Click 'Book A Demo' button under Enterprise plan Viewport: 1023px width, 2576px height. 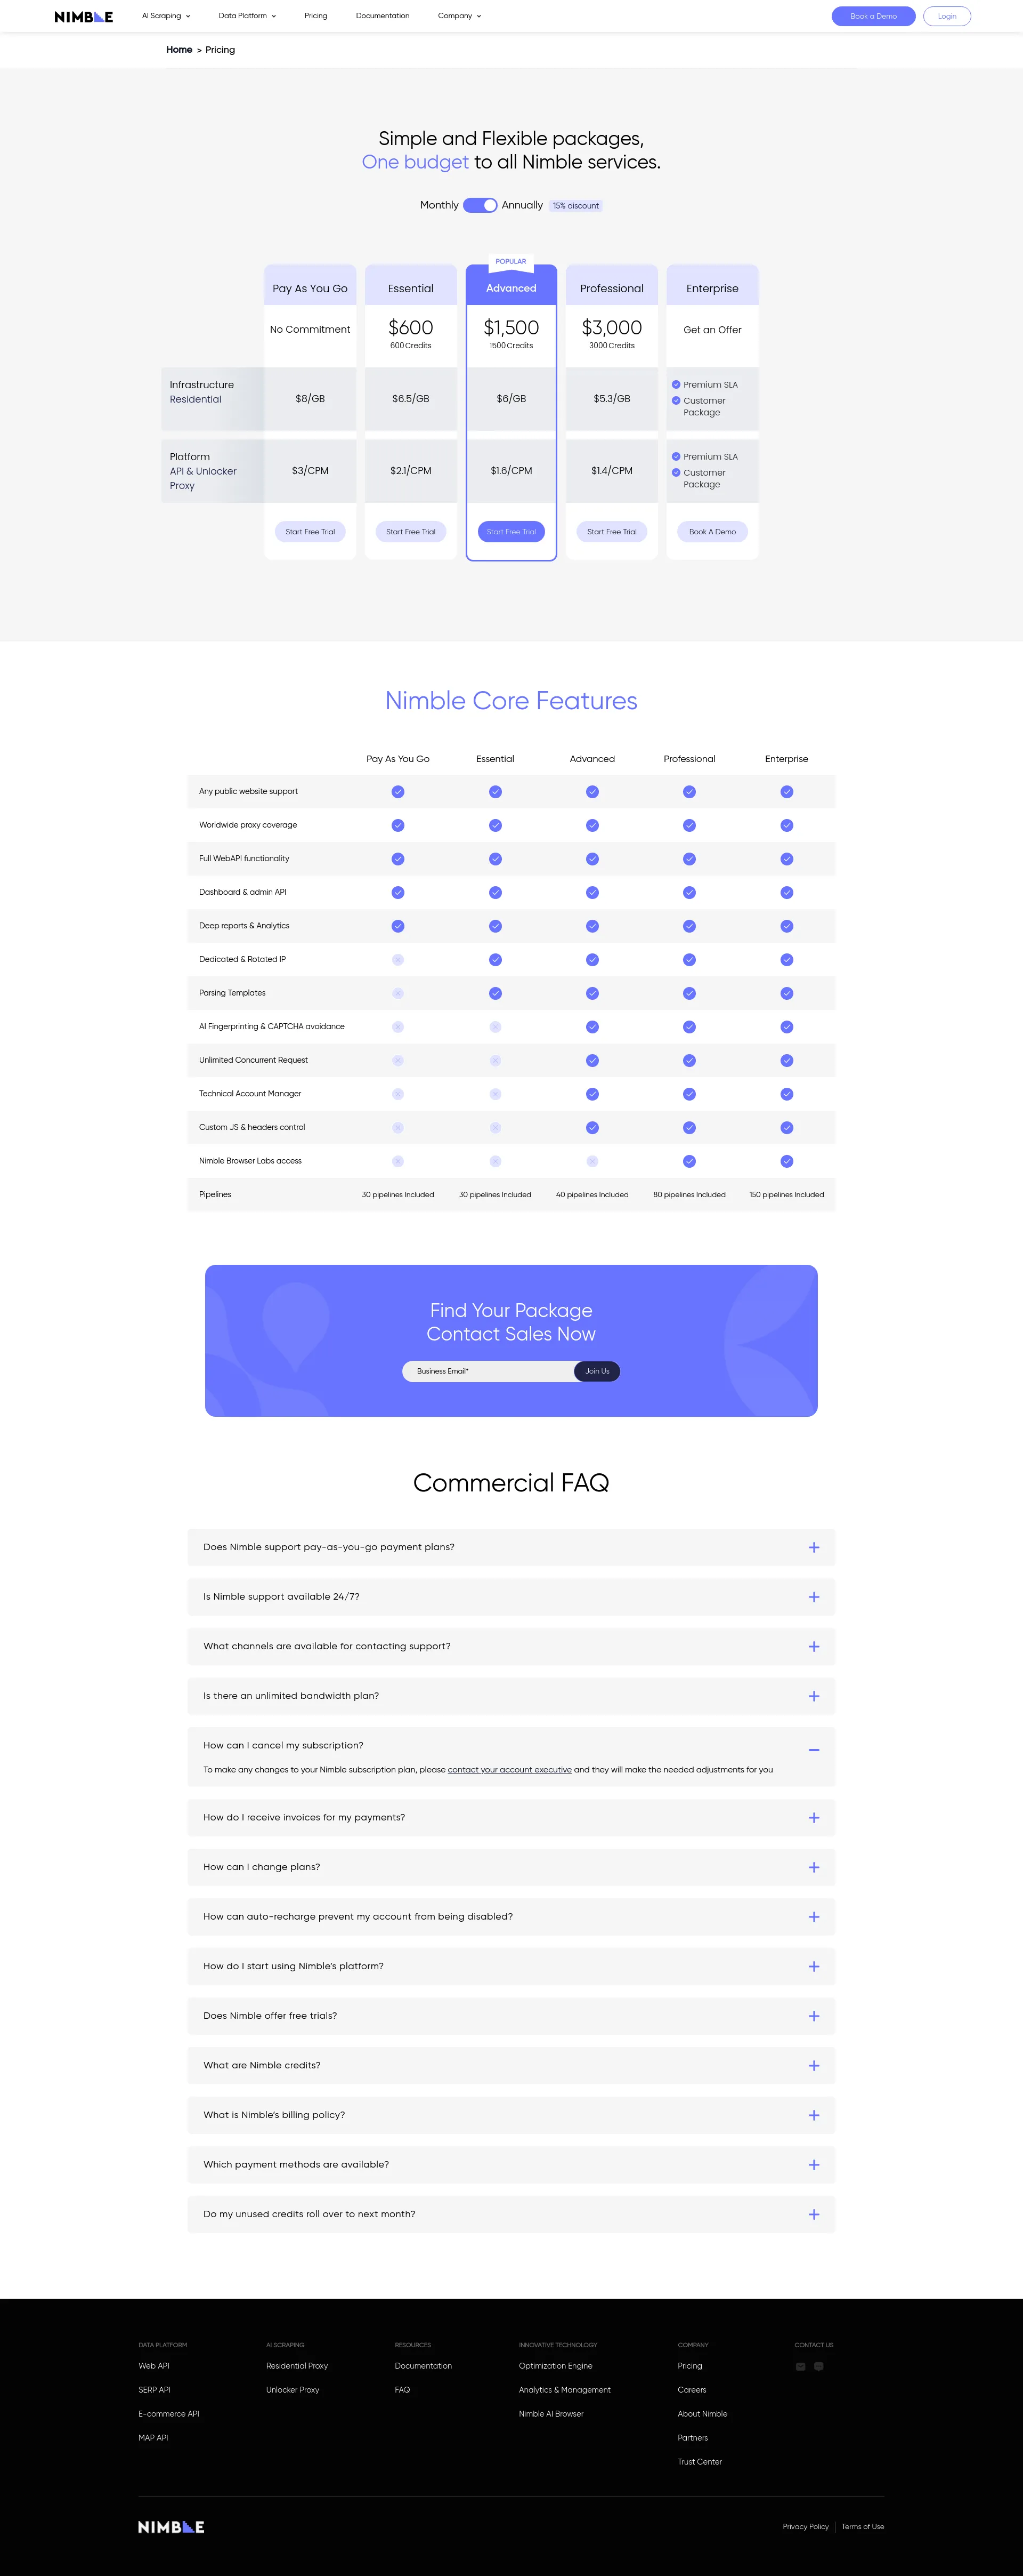[711, 532]
